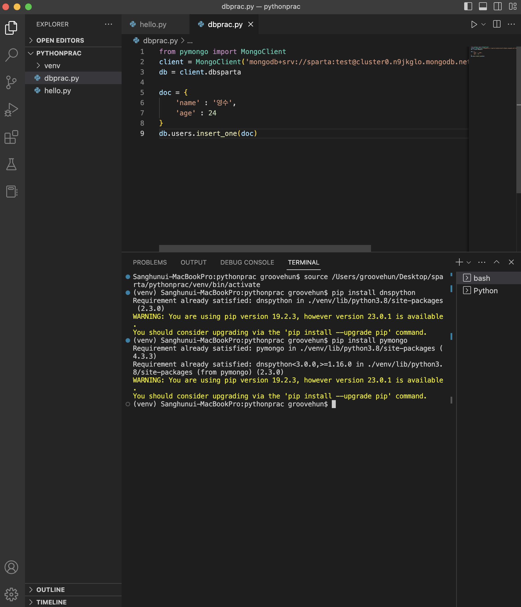
Task: Collapse the PYTHONPRAC folder section
Action: click(73, 53)
